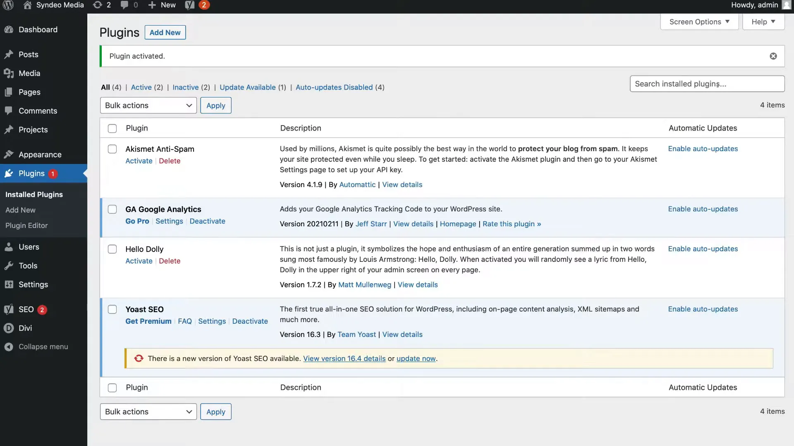Open the updates icon in admin bar
794x446 pixels.
click(x=97, y=5)
